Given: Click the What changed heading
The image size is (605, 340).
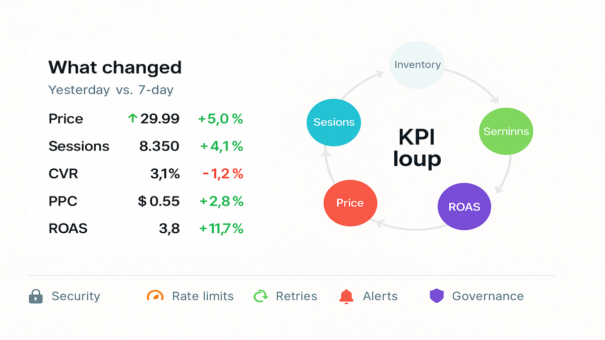Looking at the screenshot, I should (115, 67).
